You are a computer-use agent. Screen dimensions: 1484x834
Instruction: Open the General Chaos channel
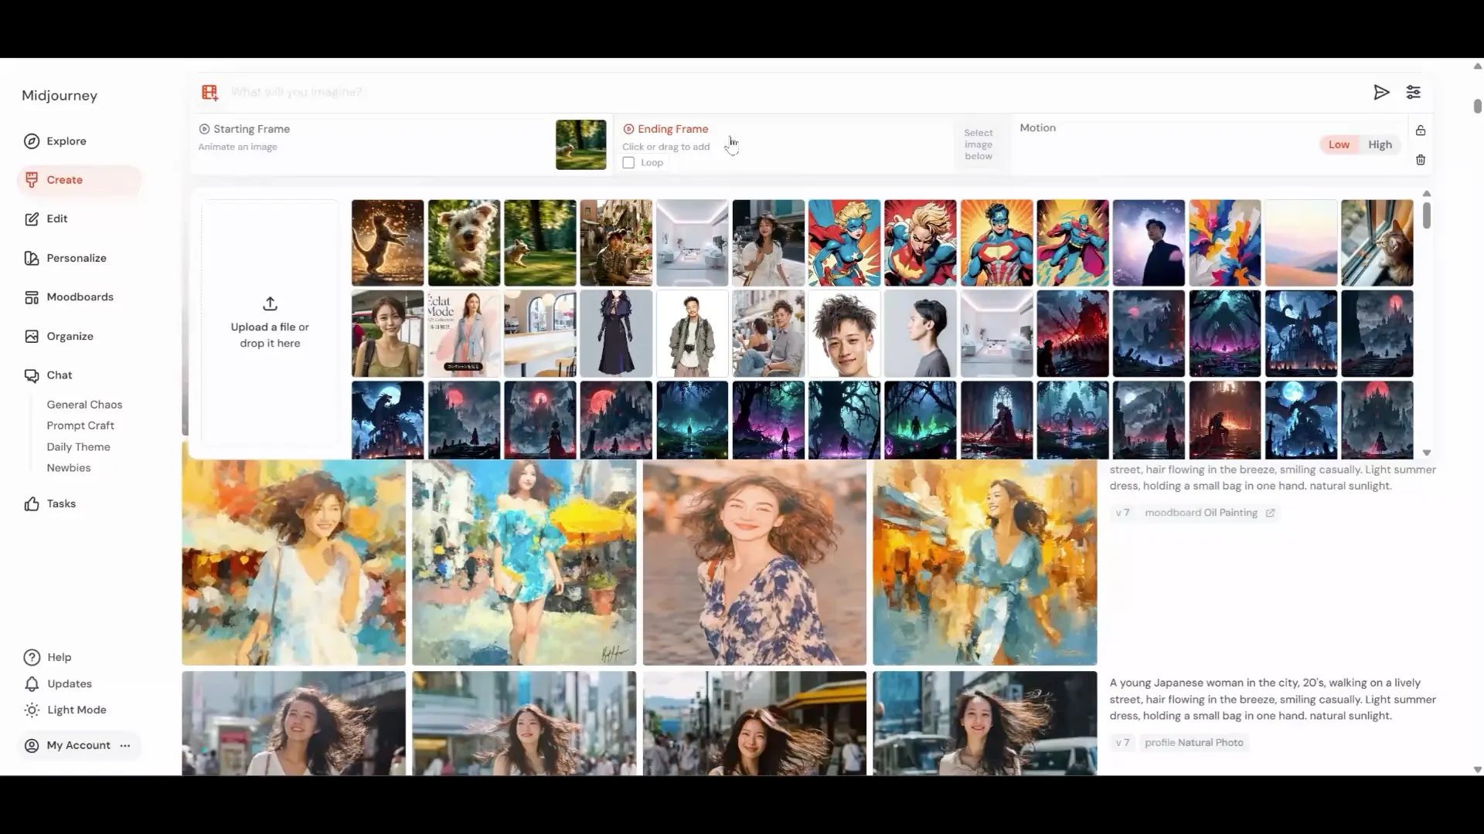click(84, 404)
